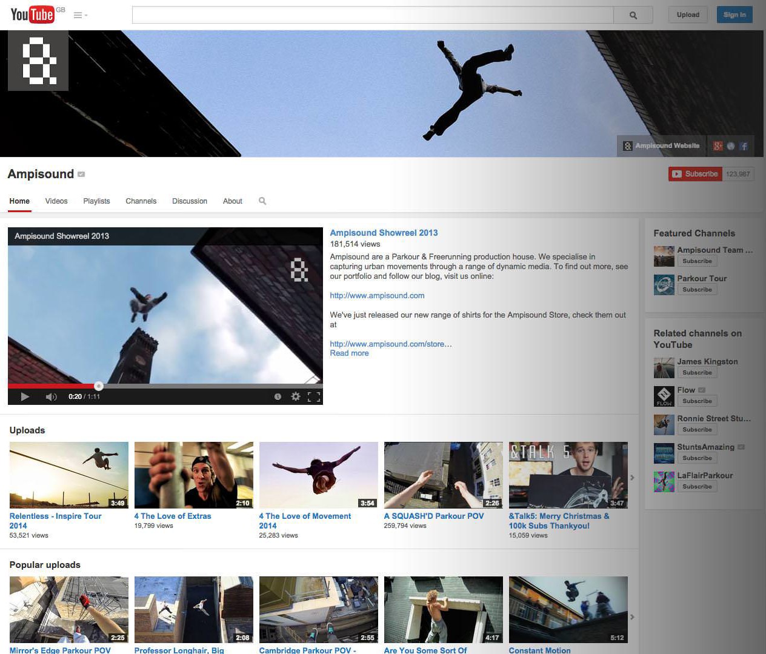Expand description with Read more

[349, 353]
